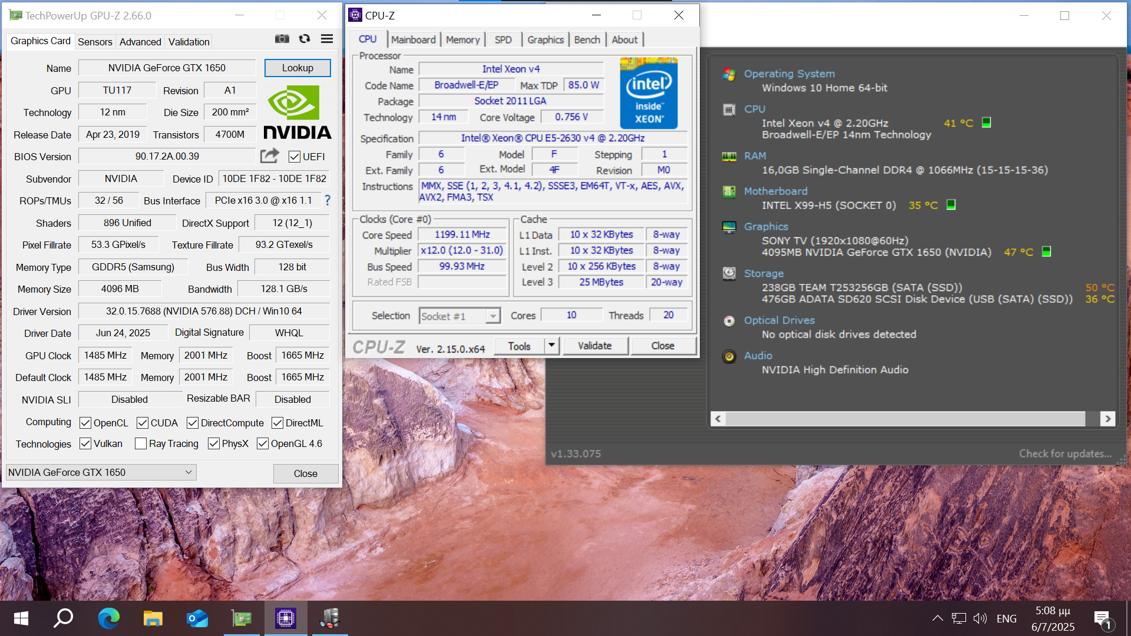Click the Audio speaker icon in Speccy
The height and width of the screenshot is (636, 1131).
coord(729,356)
